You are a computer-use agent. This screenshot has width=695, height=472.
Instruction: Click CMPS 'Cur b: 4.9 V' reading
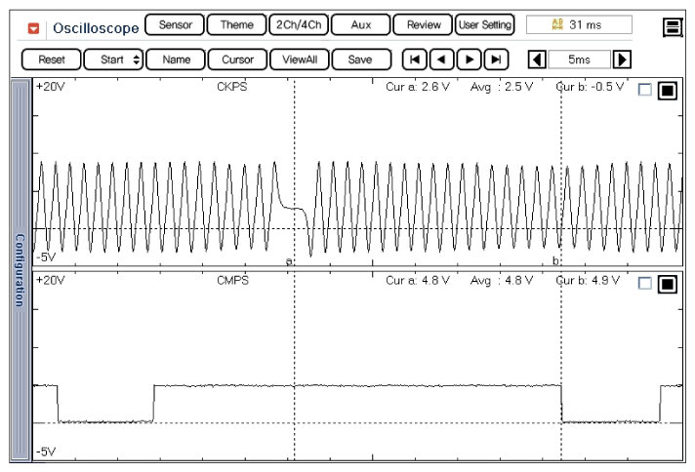[x=588, y=281]
